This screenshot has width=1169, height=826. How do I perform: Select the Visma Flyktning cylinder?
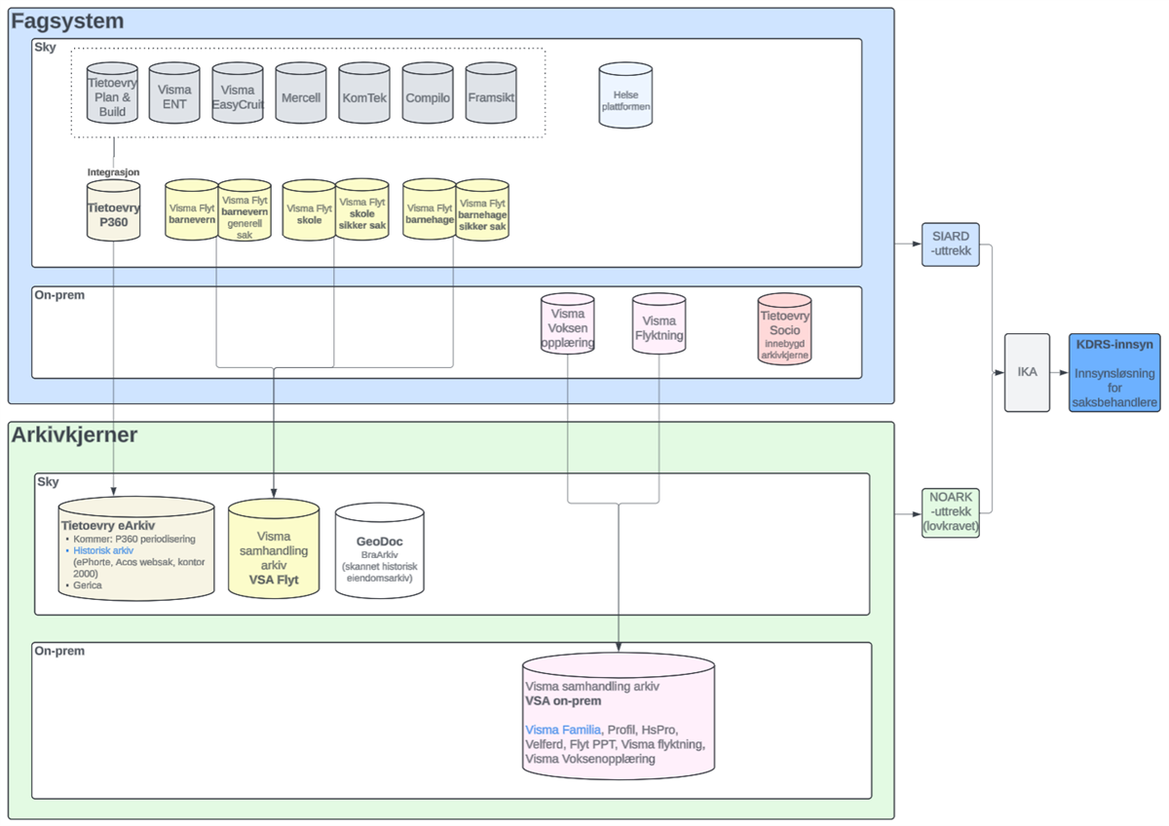pos(659,328)
